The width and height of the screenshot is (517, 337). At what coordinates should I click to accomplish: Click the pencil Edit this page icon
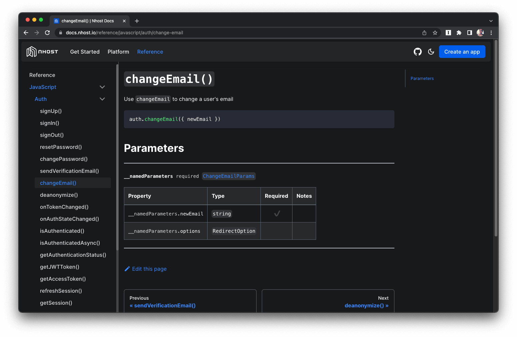127,269
